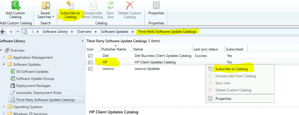Expand the Operating Systems folder

[x=4, y=107]
